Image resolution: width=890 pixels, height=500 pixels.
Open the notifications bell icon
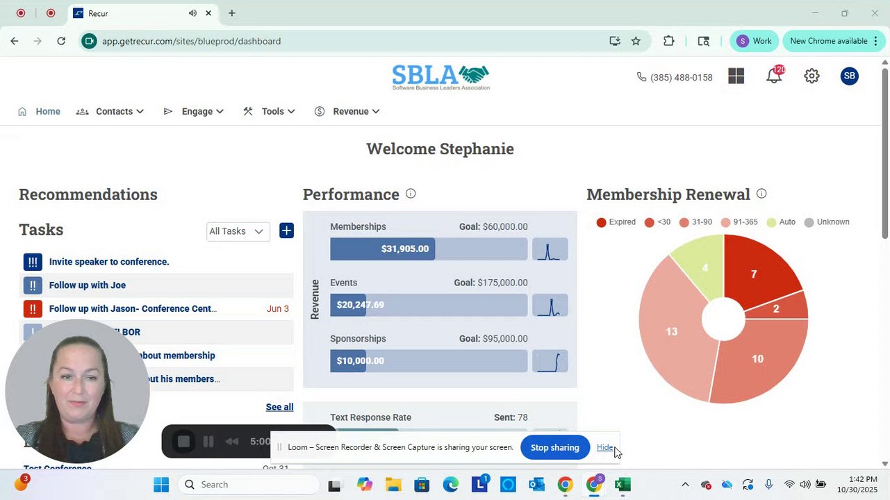click(x=774, y=76)
